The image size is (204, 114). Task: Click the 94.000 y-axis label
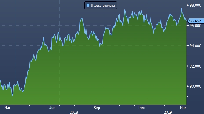click(x=195, y=46)
